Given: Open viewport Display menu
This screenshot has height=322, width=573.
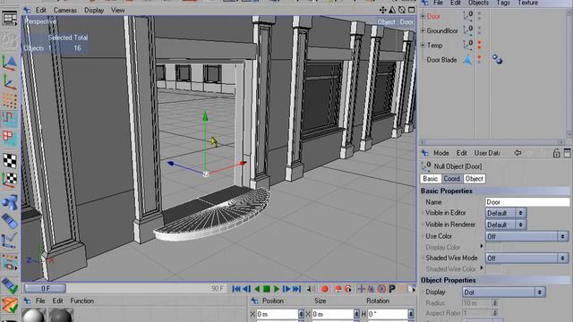Looking at the screenshot, I should 94,10.
